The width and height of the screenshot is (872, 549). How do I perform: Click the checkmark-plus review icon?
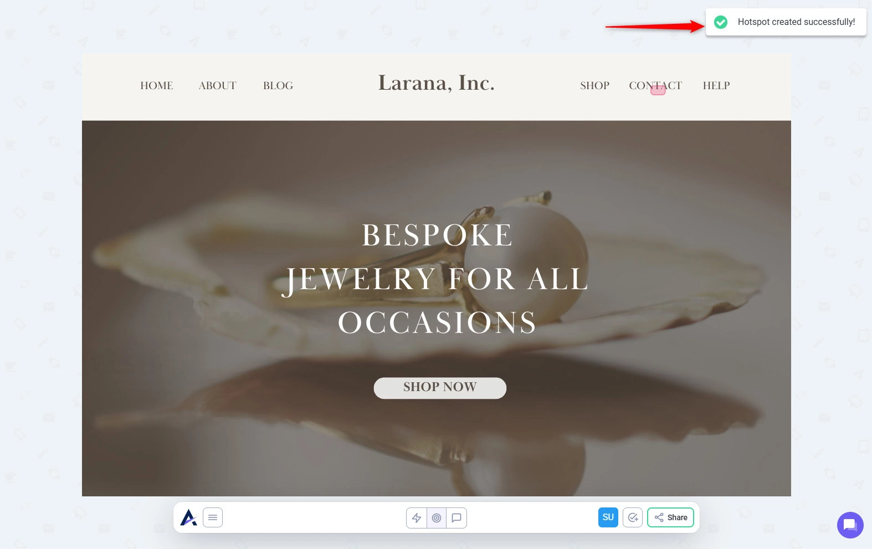coord(633,517)
